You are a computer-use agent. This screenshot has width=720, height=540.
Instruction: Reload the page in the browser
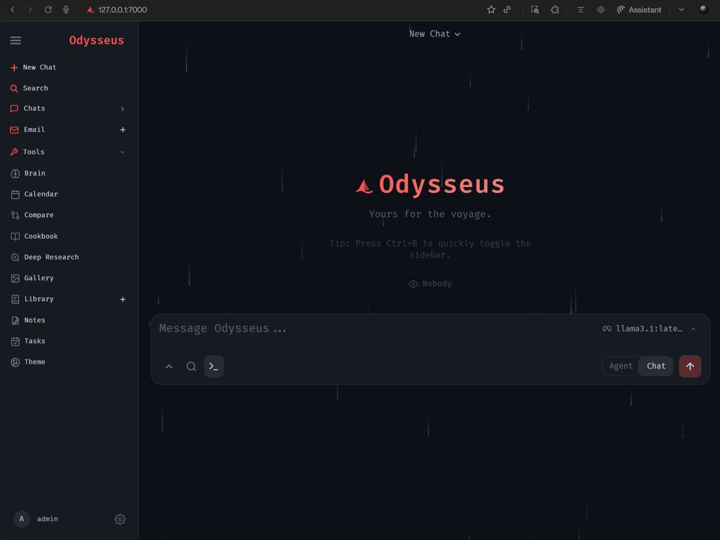48,10
